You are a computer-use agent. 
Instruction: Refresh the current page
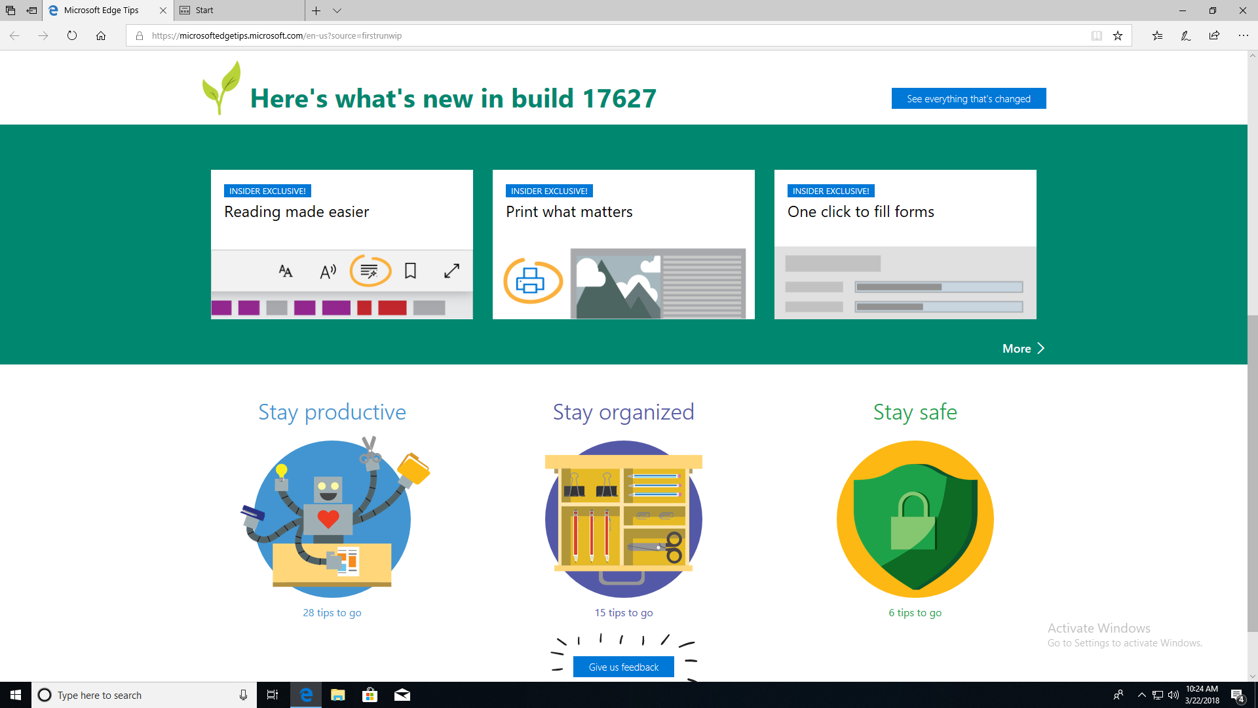pos(72,35)
